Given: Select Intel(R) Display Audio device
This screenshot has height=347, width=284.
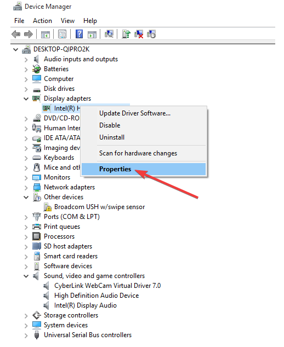Looking at the screenshot, I should pyautogui.click(x=86, y=305).
